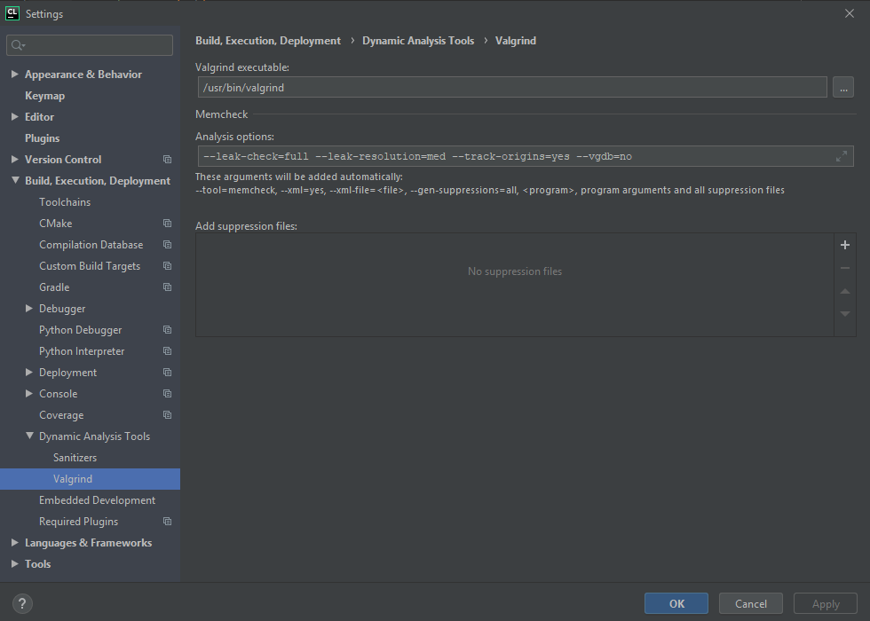The width and height of the screenshot is (870, 621).
Task: Open the Custom Build Targets page
Action: click(90, 266)
